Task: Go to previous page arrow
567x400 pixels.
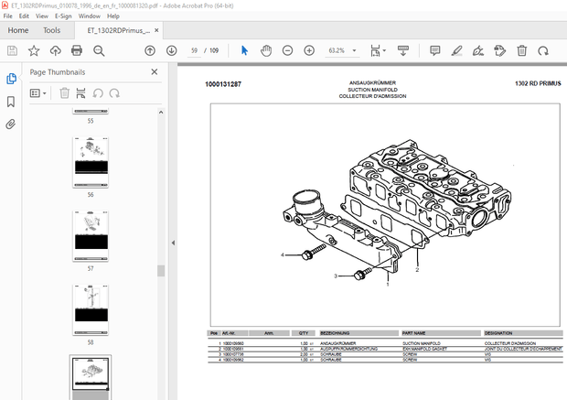Action: coord(150,50)
